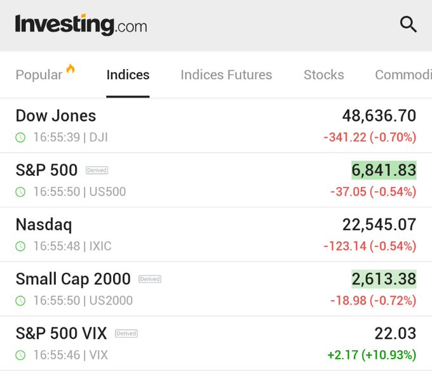Click the clock icon in S&P 500 row

pyautogui.click(x=20, y=192)
